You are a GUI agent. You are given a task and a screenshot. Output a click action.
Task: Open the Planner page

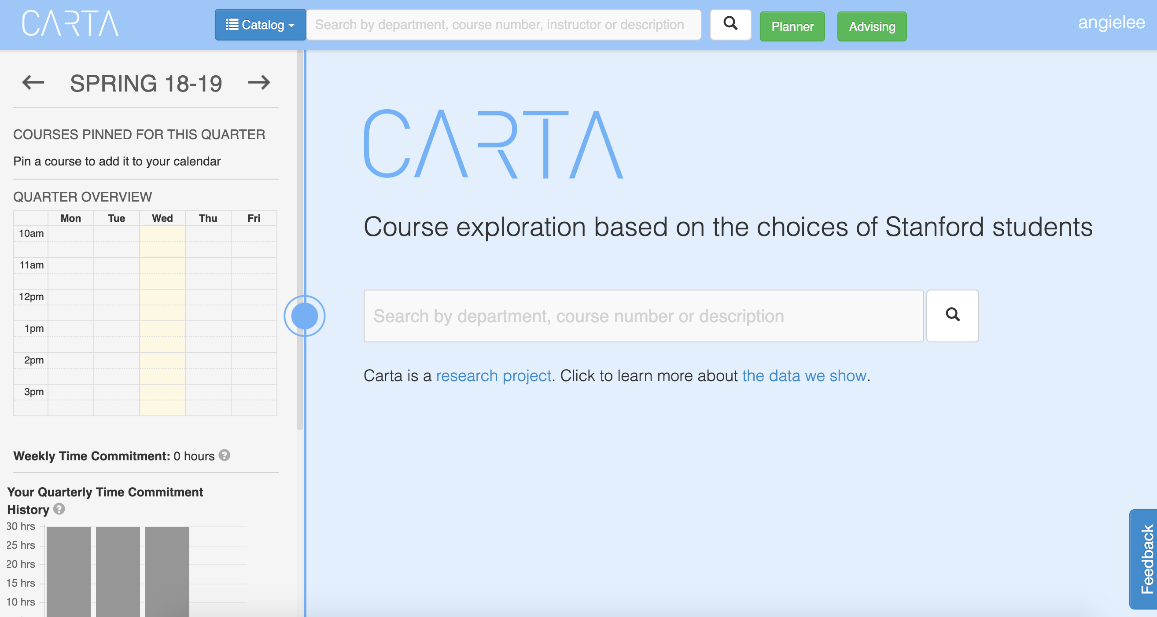pos(792,26)
